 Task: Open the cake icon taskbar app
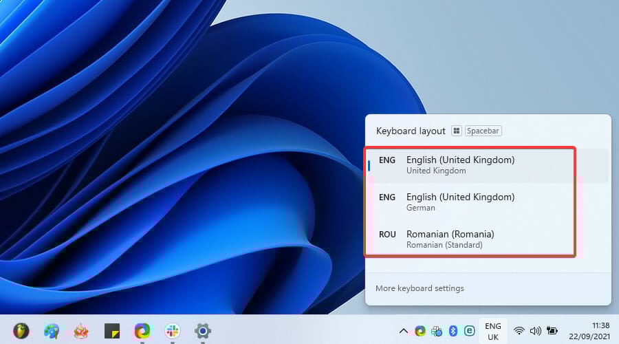click(81, 331)
